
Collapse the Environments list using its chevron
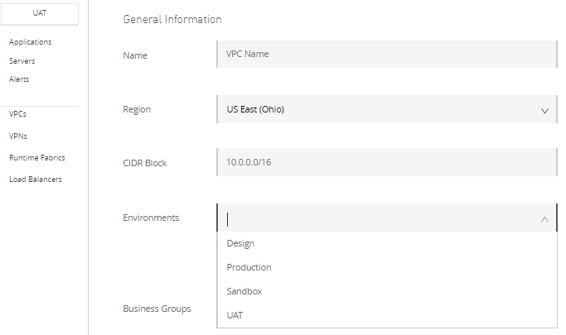(x=544, y=219)
